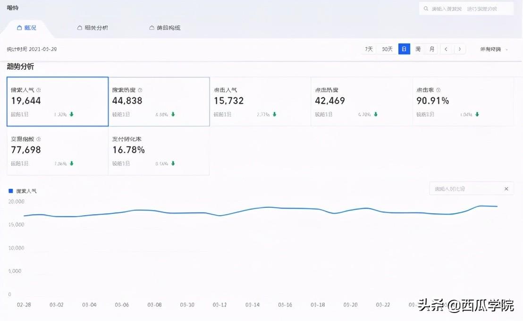Click green down arrow in 15,732 card
The width and height of the screenshot is (523, 321).
click(x=275, y=114)
